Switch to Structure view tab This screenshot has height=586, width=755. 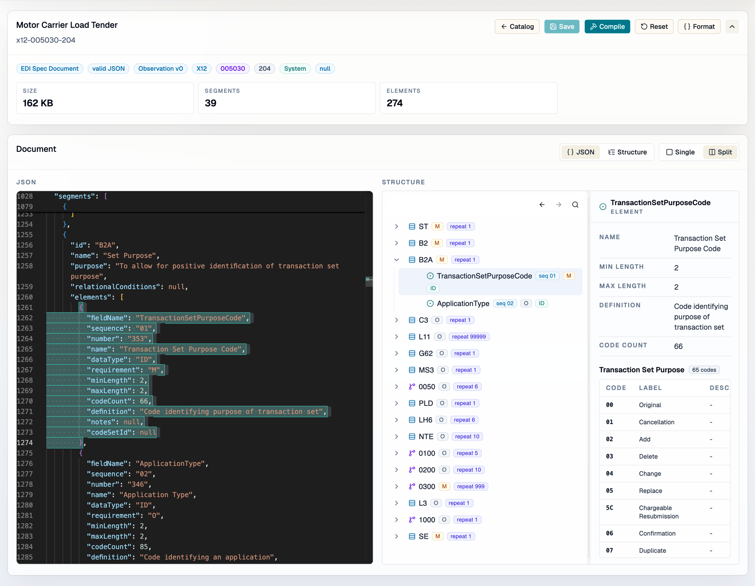click(627, 152)
